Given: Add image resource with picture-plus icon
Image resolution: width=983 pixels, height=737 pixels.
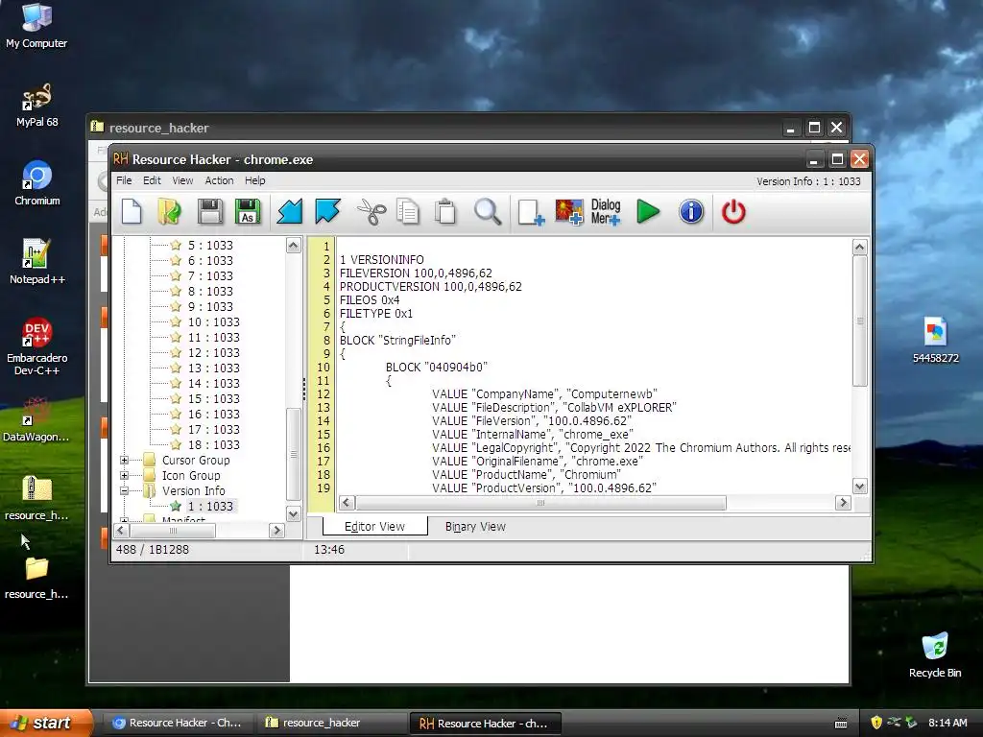Looking at the screenshot, I should point(569,212).
